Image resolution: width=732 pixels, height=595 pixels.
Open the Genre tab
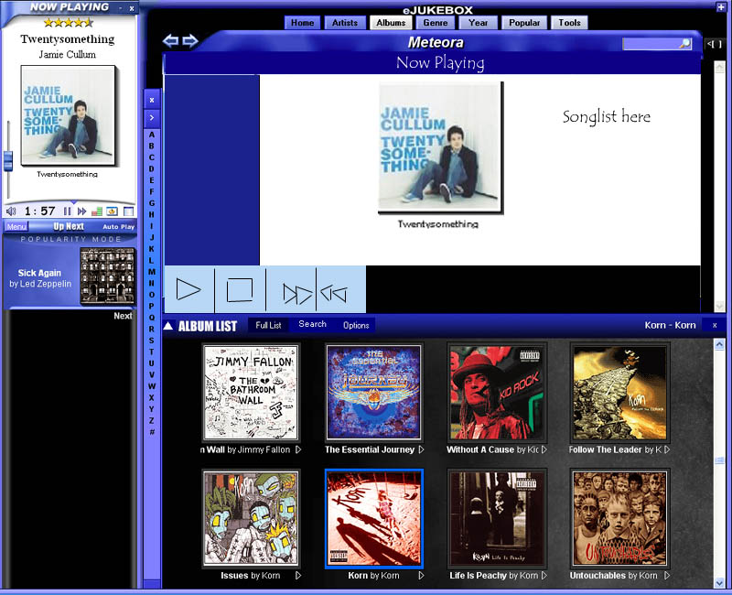pos(436,22)
